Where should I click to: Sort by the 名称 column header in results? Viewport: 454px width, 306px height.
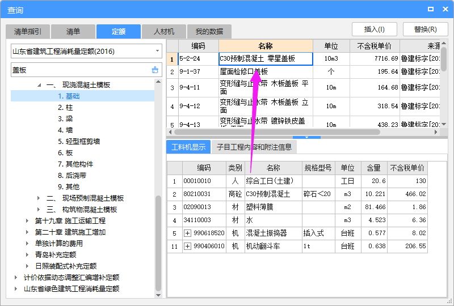266,46
